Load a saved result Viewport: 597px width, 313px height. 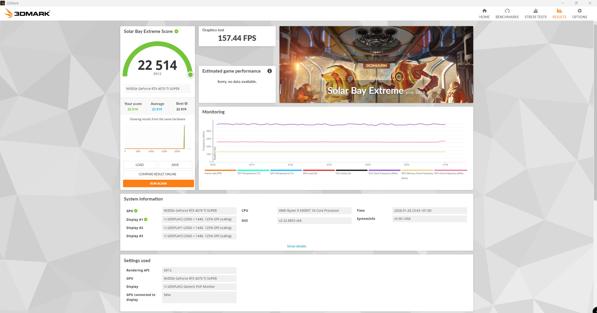[x=139, y=164]
